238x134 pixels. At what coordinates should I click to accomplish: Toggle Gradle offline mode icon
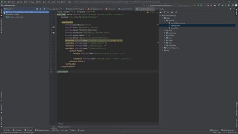tap(172, 12)
